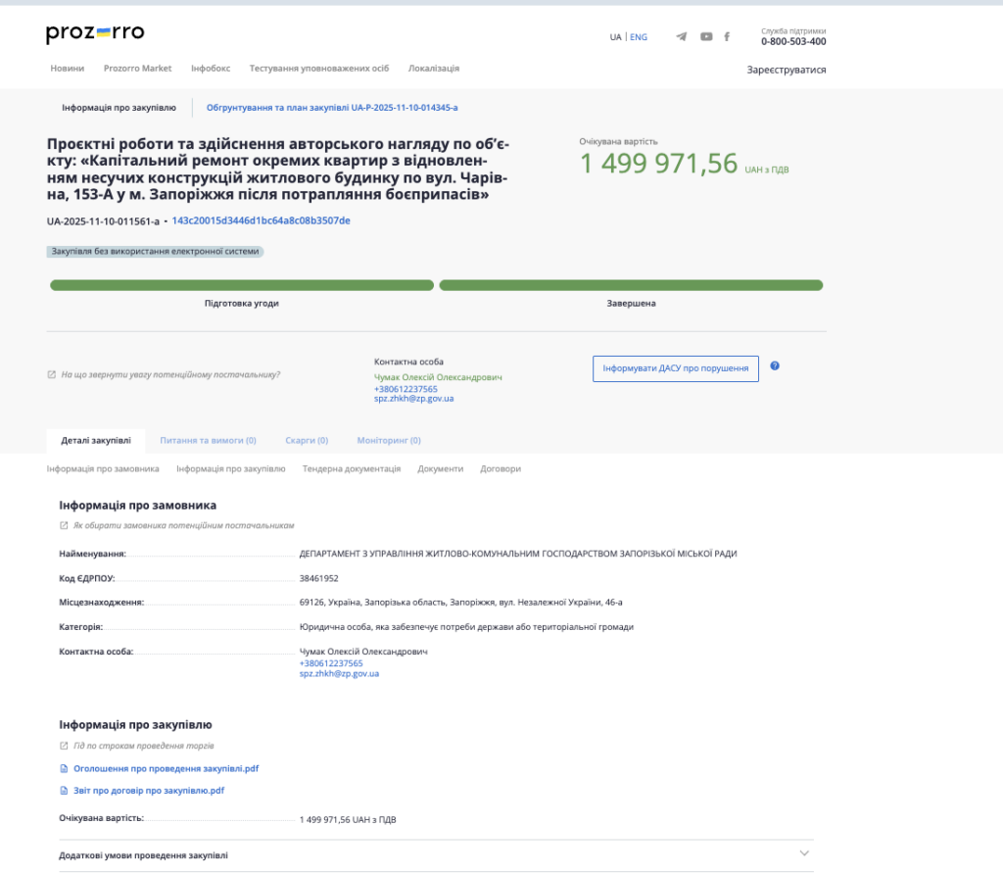Screen dimensions: 1003x874
Task: Click the Prozorro logo
Action: tap(95, 33)
